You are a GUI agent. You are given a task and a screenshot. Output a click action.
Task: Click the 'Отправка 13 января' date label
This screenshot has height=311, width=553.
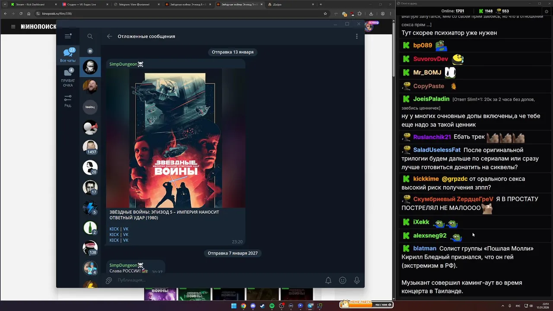232,52
